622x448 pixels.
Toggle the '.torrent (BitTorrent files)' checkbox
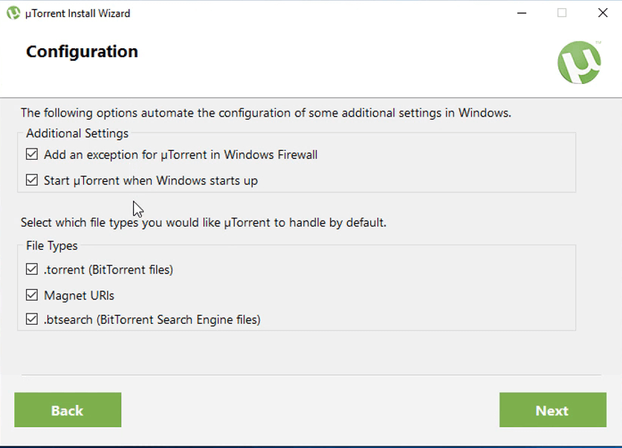click(30, 269)
